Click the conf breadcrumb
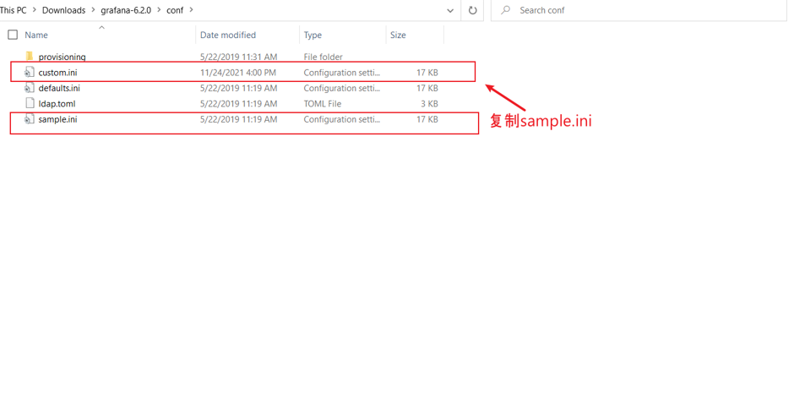This screenshot has width=794, height=415. [175, 10]
